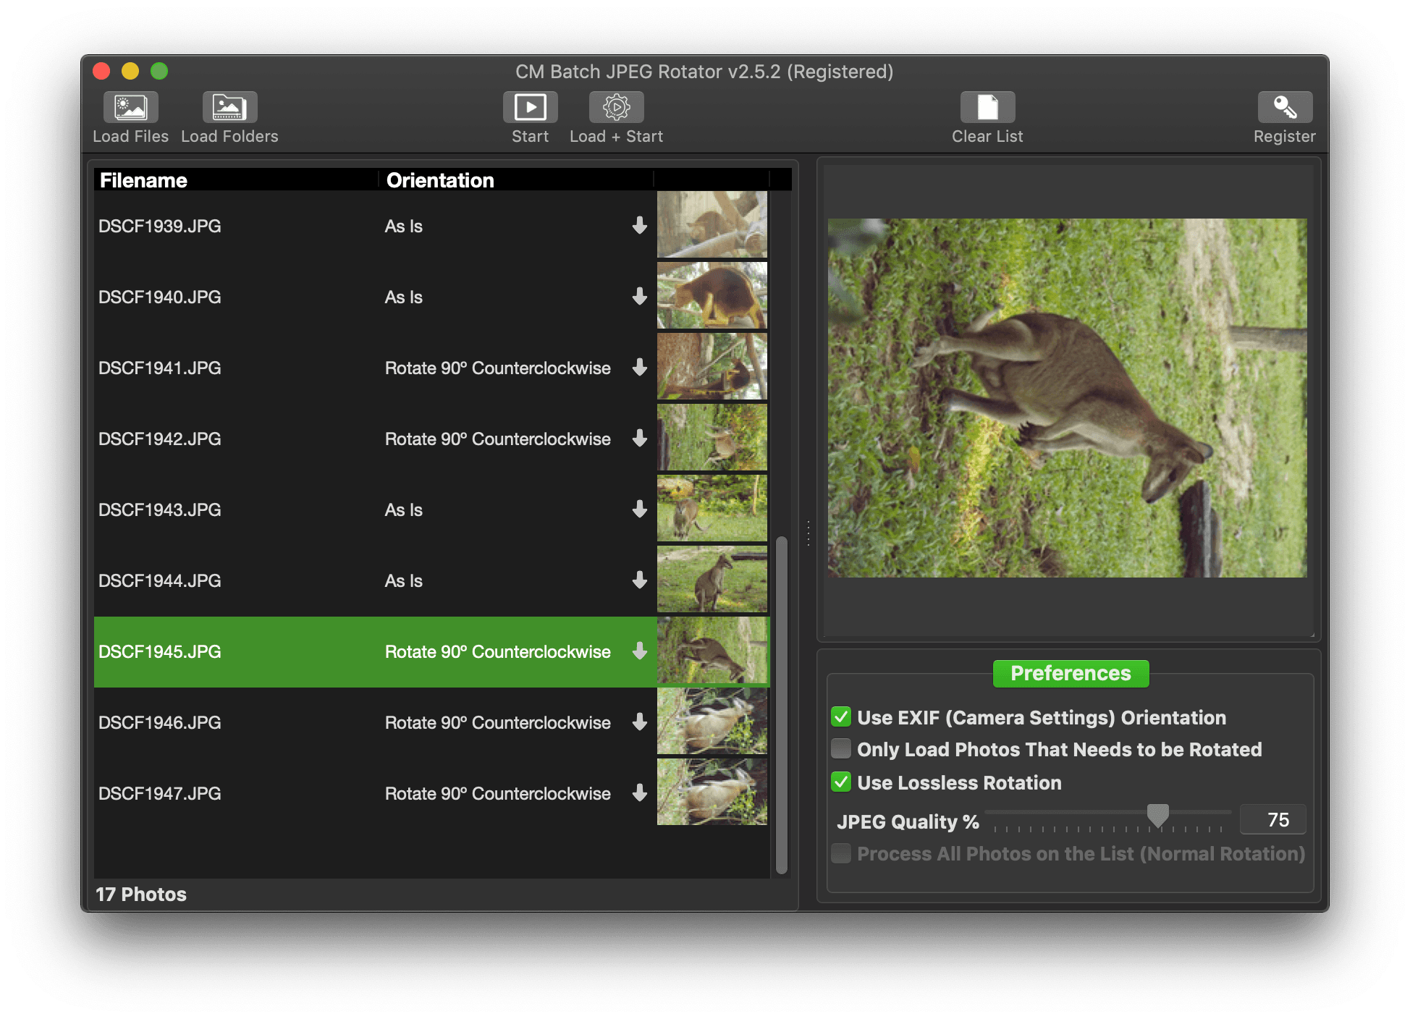Click the Clear List page icon
This screenshot has height=1019, width=1410.
coord(987,107)
